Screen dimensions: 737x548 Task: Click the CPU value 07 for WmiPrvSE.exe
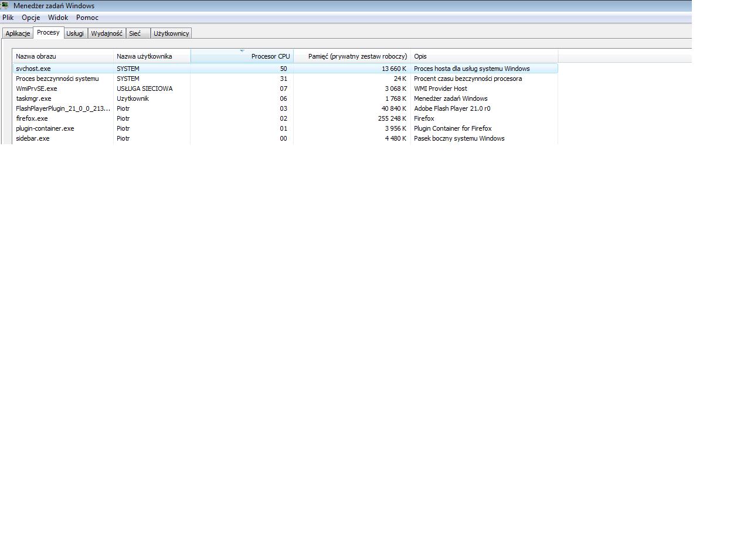[x=284, y=89]
